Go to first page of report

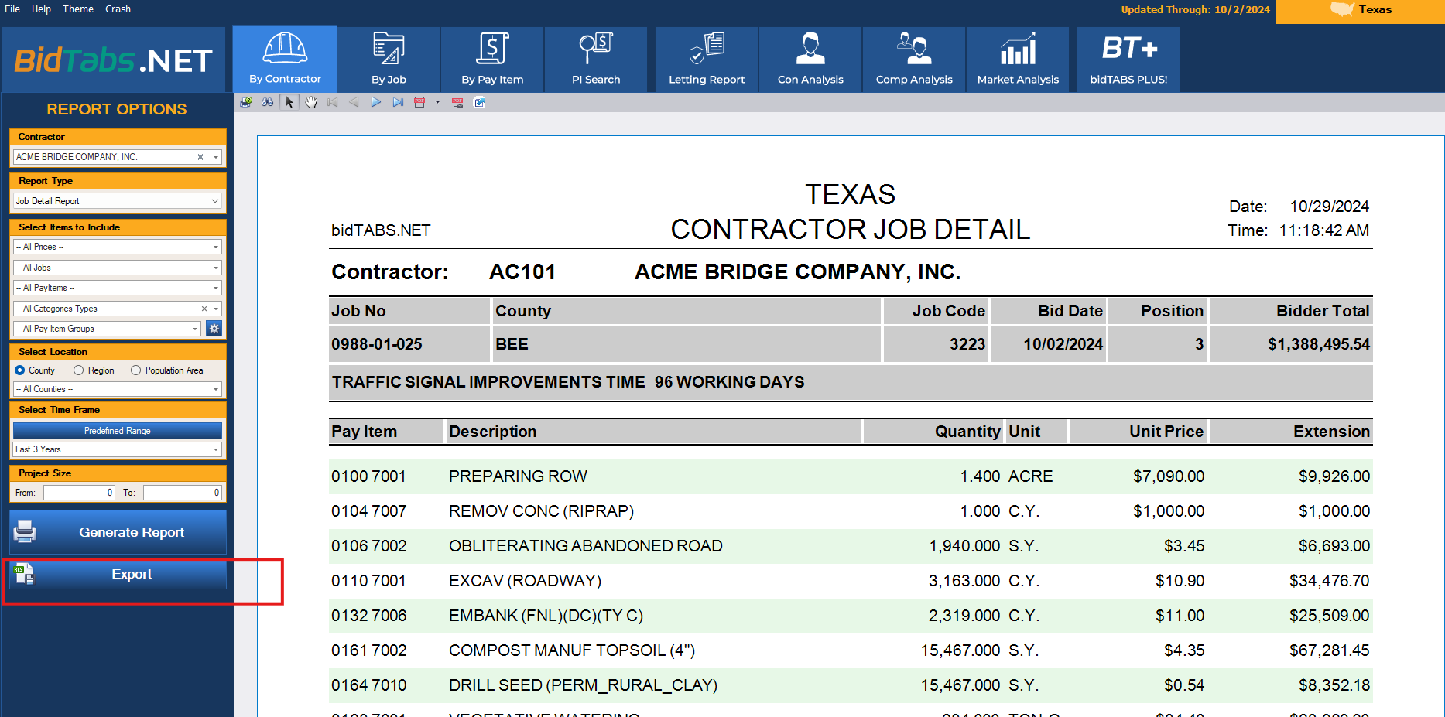coord(333,102)
